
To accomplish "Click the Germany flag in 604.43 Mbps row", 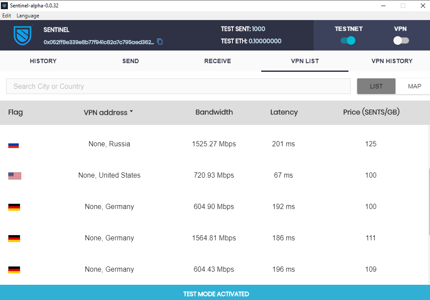I will point(14,270).
